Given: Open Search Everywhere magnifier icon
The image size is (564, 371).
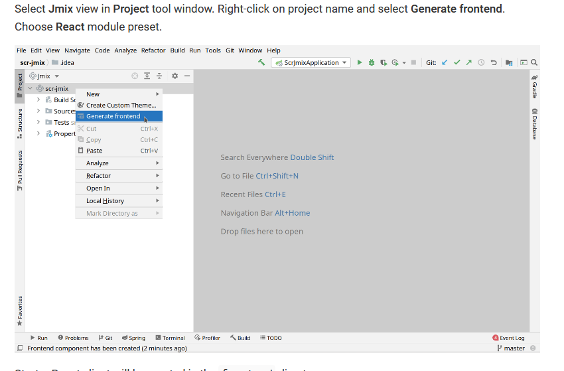Looking at the screenshot, I should 534,62.
